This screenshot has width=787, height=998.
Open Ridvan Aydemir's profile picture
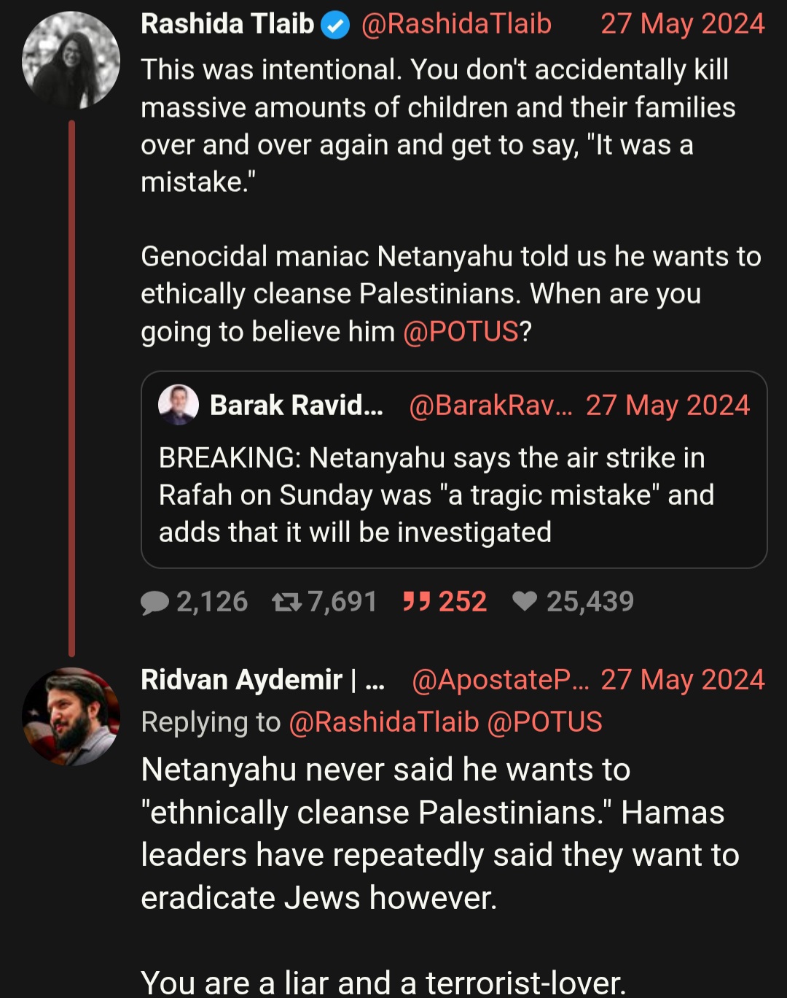coord(71,716)
